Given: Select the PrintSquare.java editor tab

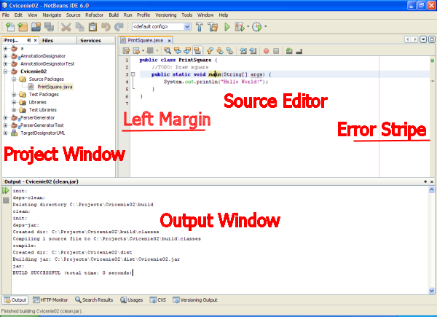Looking at the screenshot, I should (x=145, y=41).
